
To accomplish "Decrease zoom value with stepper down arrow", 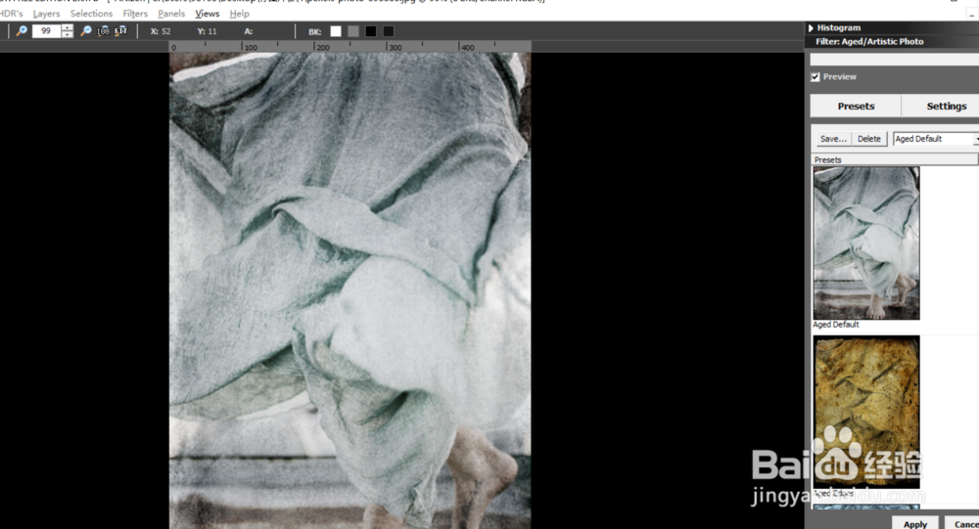I will pos(68,34).
